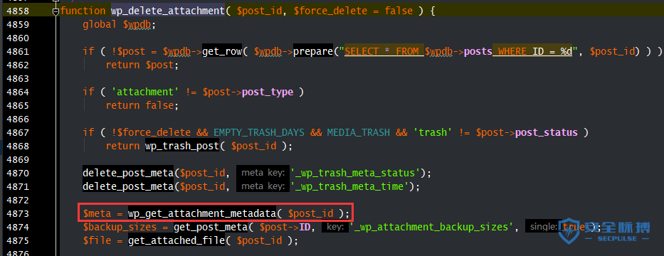Collapse the wp_delete_attachment function fold marker
The height and width of the screenshot is (256, 664).
[x=56, y=11]
